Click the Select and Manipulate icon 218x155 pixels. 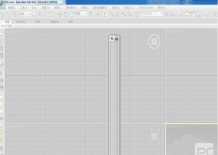pyautogui.click(x=98, y=14)
